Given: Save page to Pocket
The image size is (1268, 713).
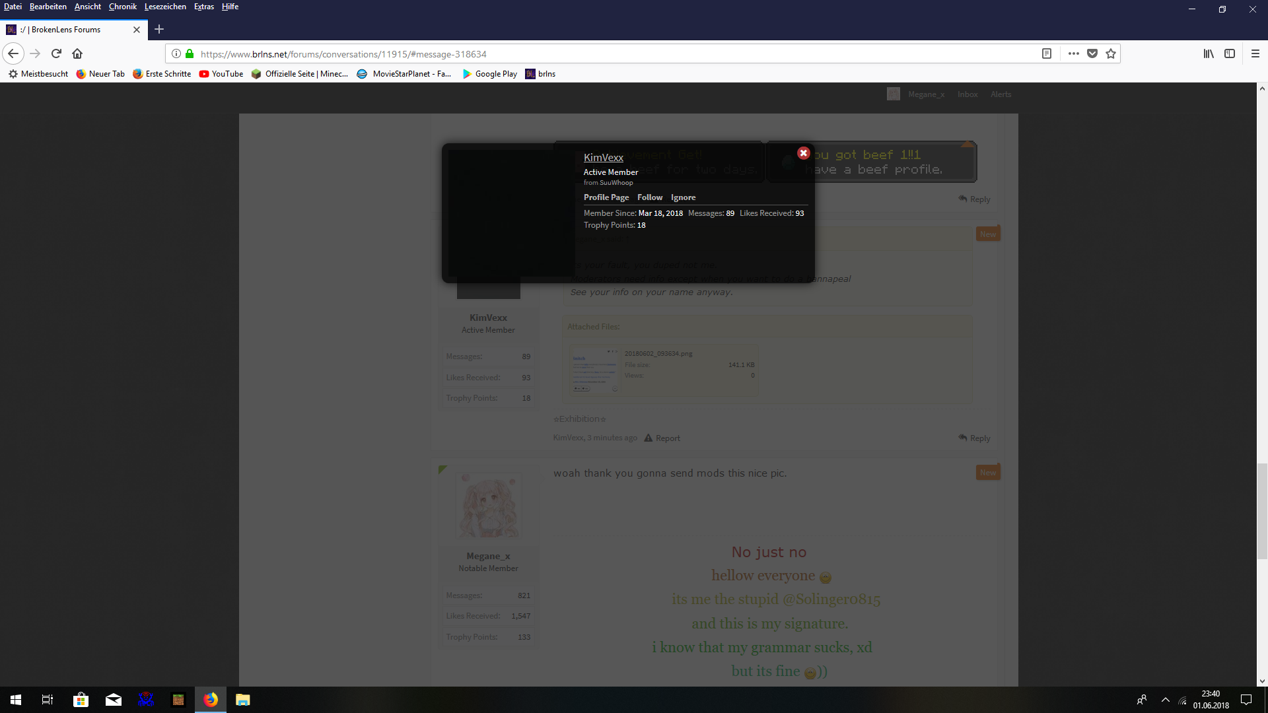Looking at the screenshot, I should [1092, 53].
